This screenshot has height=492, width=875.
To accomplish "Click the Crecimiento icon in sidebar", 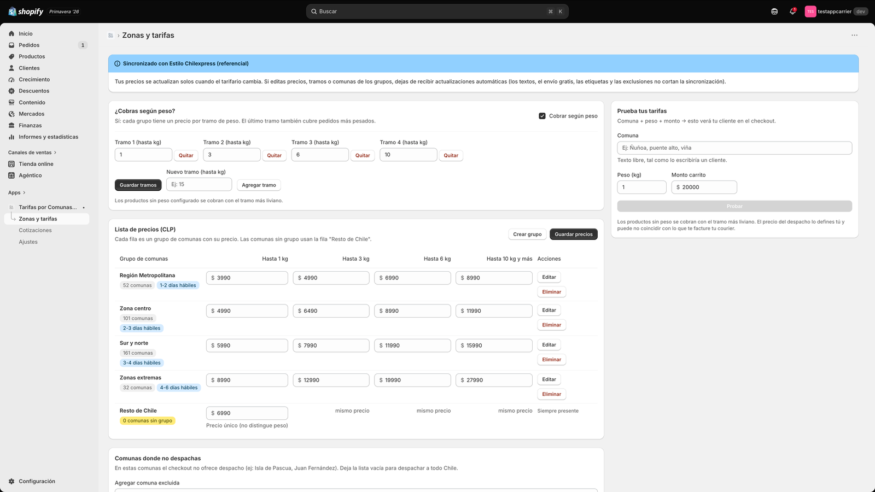I will pos(11,80).
